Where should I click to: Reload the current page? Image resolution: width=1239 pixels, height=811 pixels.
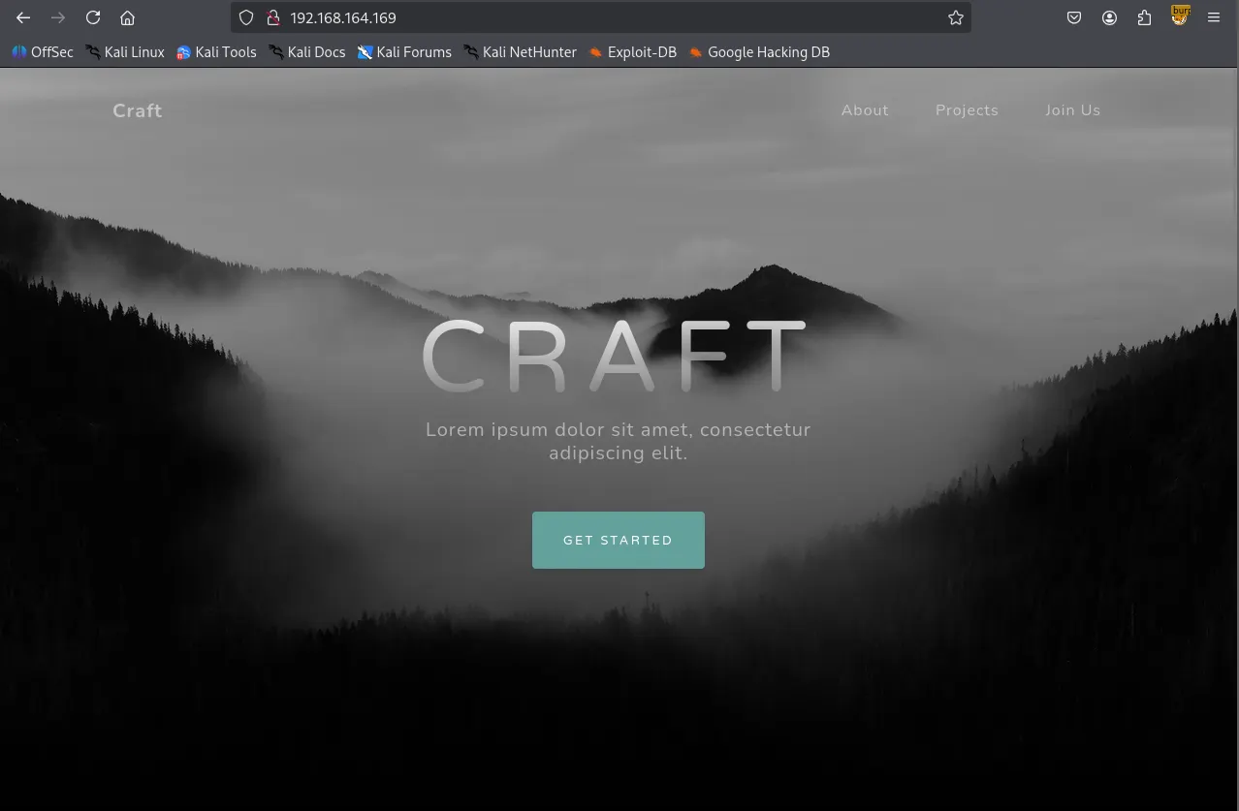point(93,17)
